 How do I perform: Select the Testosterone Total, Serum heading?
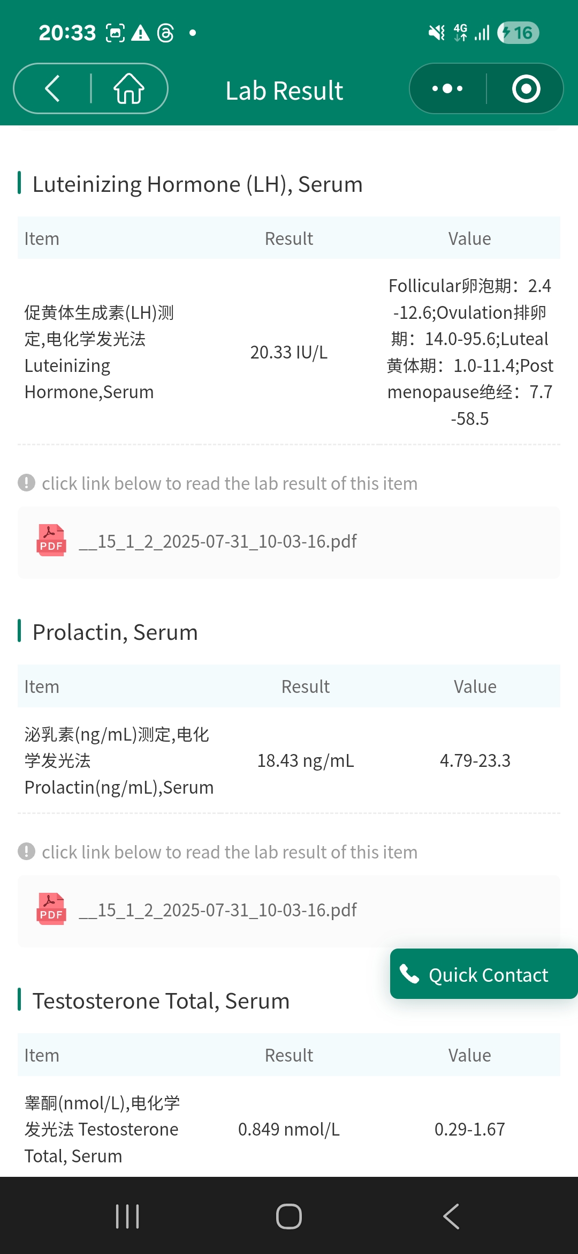click(161, 1001)
